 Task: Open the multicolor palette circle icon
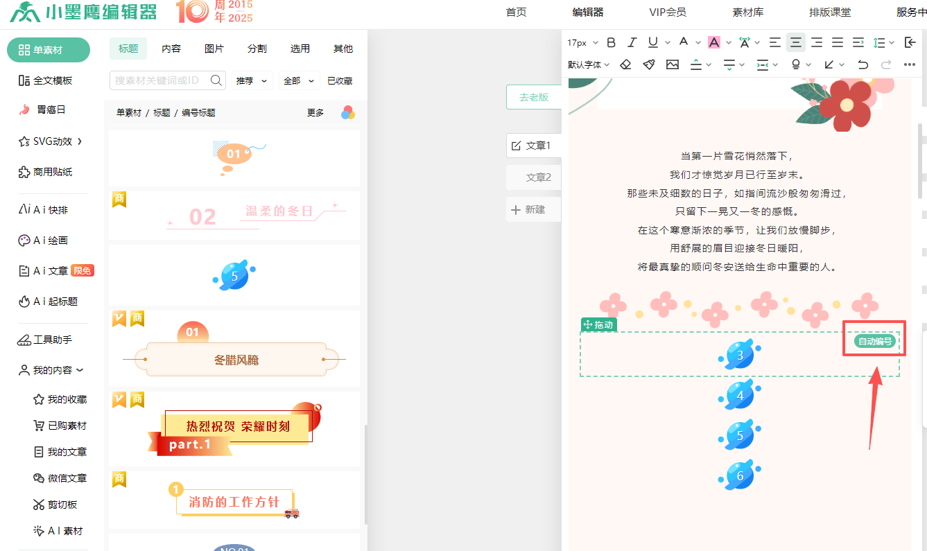point(348,112)
